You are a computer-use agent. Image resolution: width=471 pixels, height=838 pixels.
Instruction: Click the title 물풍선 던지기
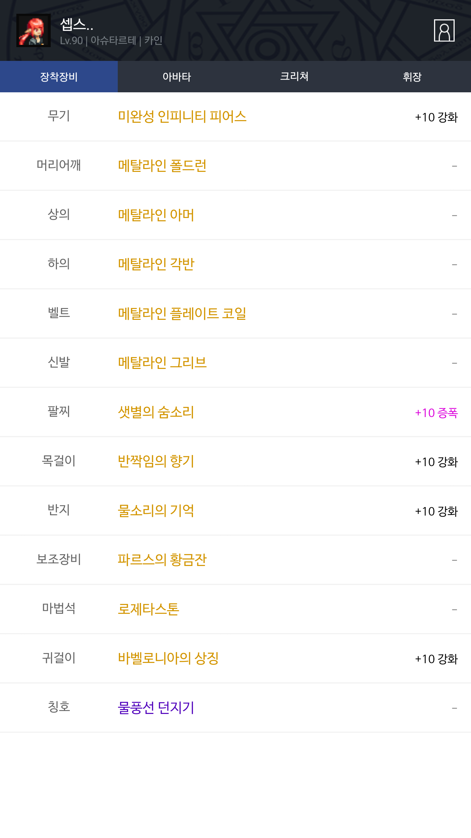pyautogui.click(x=156, y=708)
